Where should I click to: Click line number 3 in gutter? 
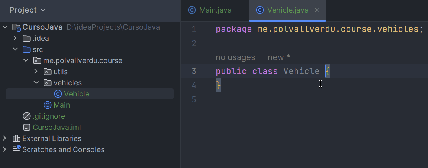point(194,71)
